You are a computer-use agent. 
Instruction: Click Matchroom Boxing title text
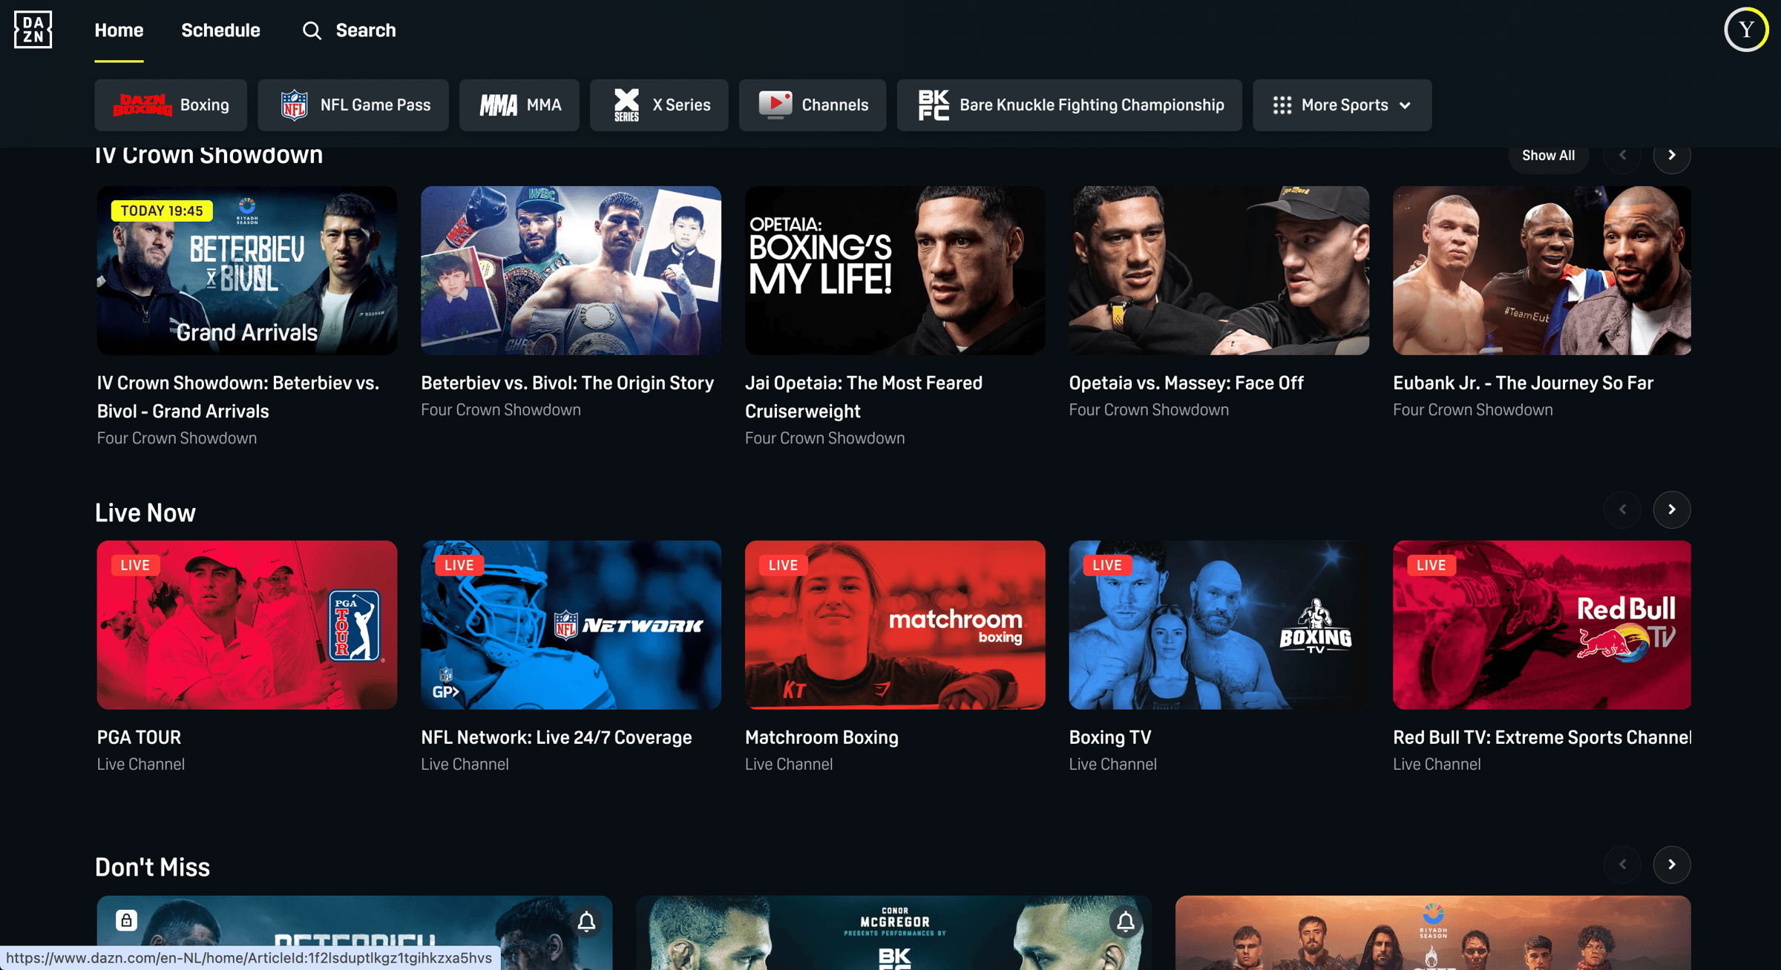click(821, 737)
